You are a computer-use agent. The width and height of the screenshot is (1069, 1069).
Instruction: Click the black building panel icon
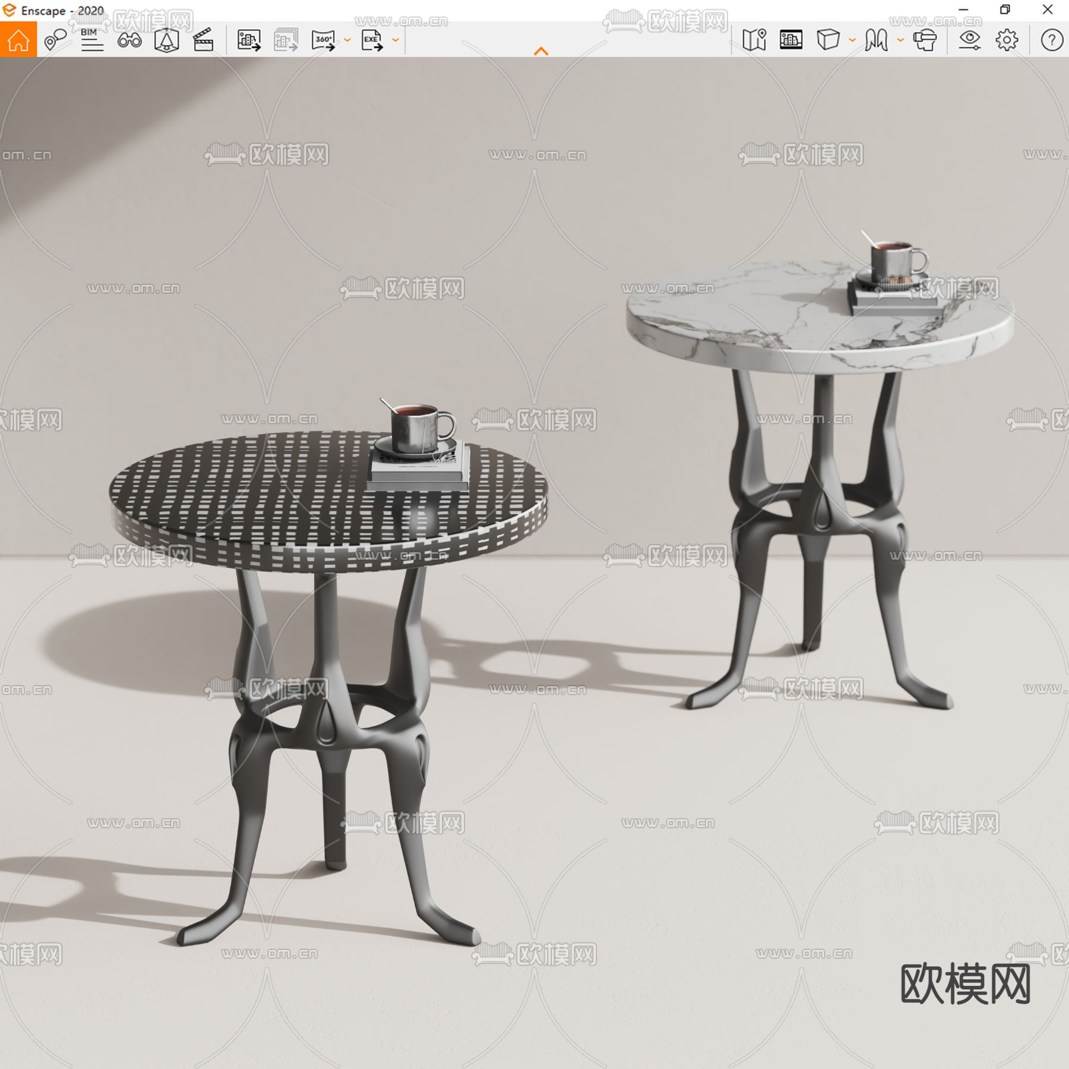click(x=791, y=40)
